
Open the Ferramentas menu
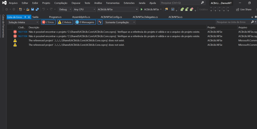click(113, 3)
